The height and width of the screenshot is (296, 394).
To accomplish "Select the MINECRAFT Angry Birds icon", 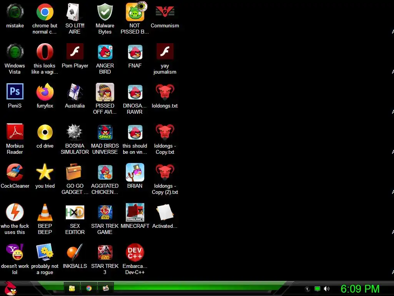I will tap(135, 212).
